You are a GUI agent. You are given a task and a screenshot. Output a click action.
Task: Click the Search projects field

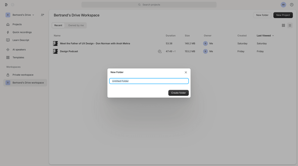pyautogui.click(x=149, y=5)
